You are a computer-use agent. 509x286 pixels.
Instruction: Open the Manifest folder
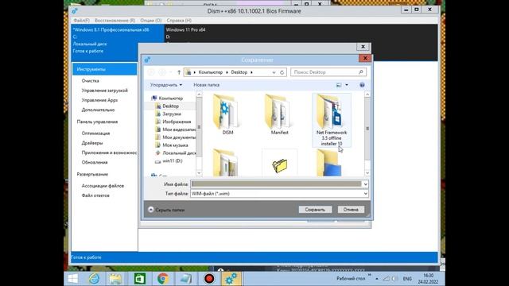(x=279, y=114)
